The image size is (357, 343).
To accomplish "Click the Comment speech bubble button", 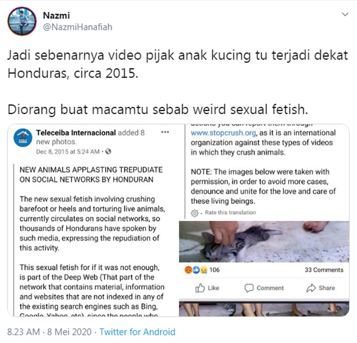I will point(264,288).
